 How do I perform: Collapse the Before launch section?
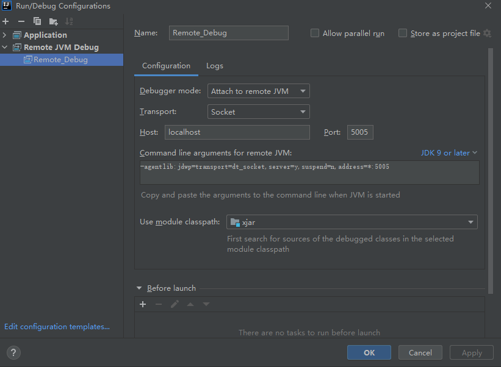point(139,288)
